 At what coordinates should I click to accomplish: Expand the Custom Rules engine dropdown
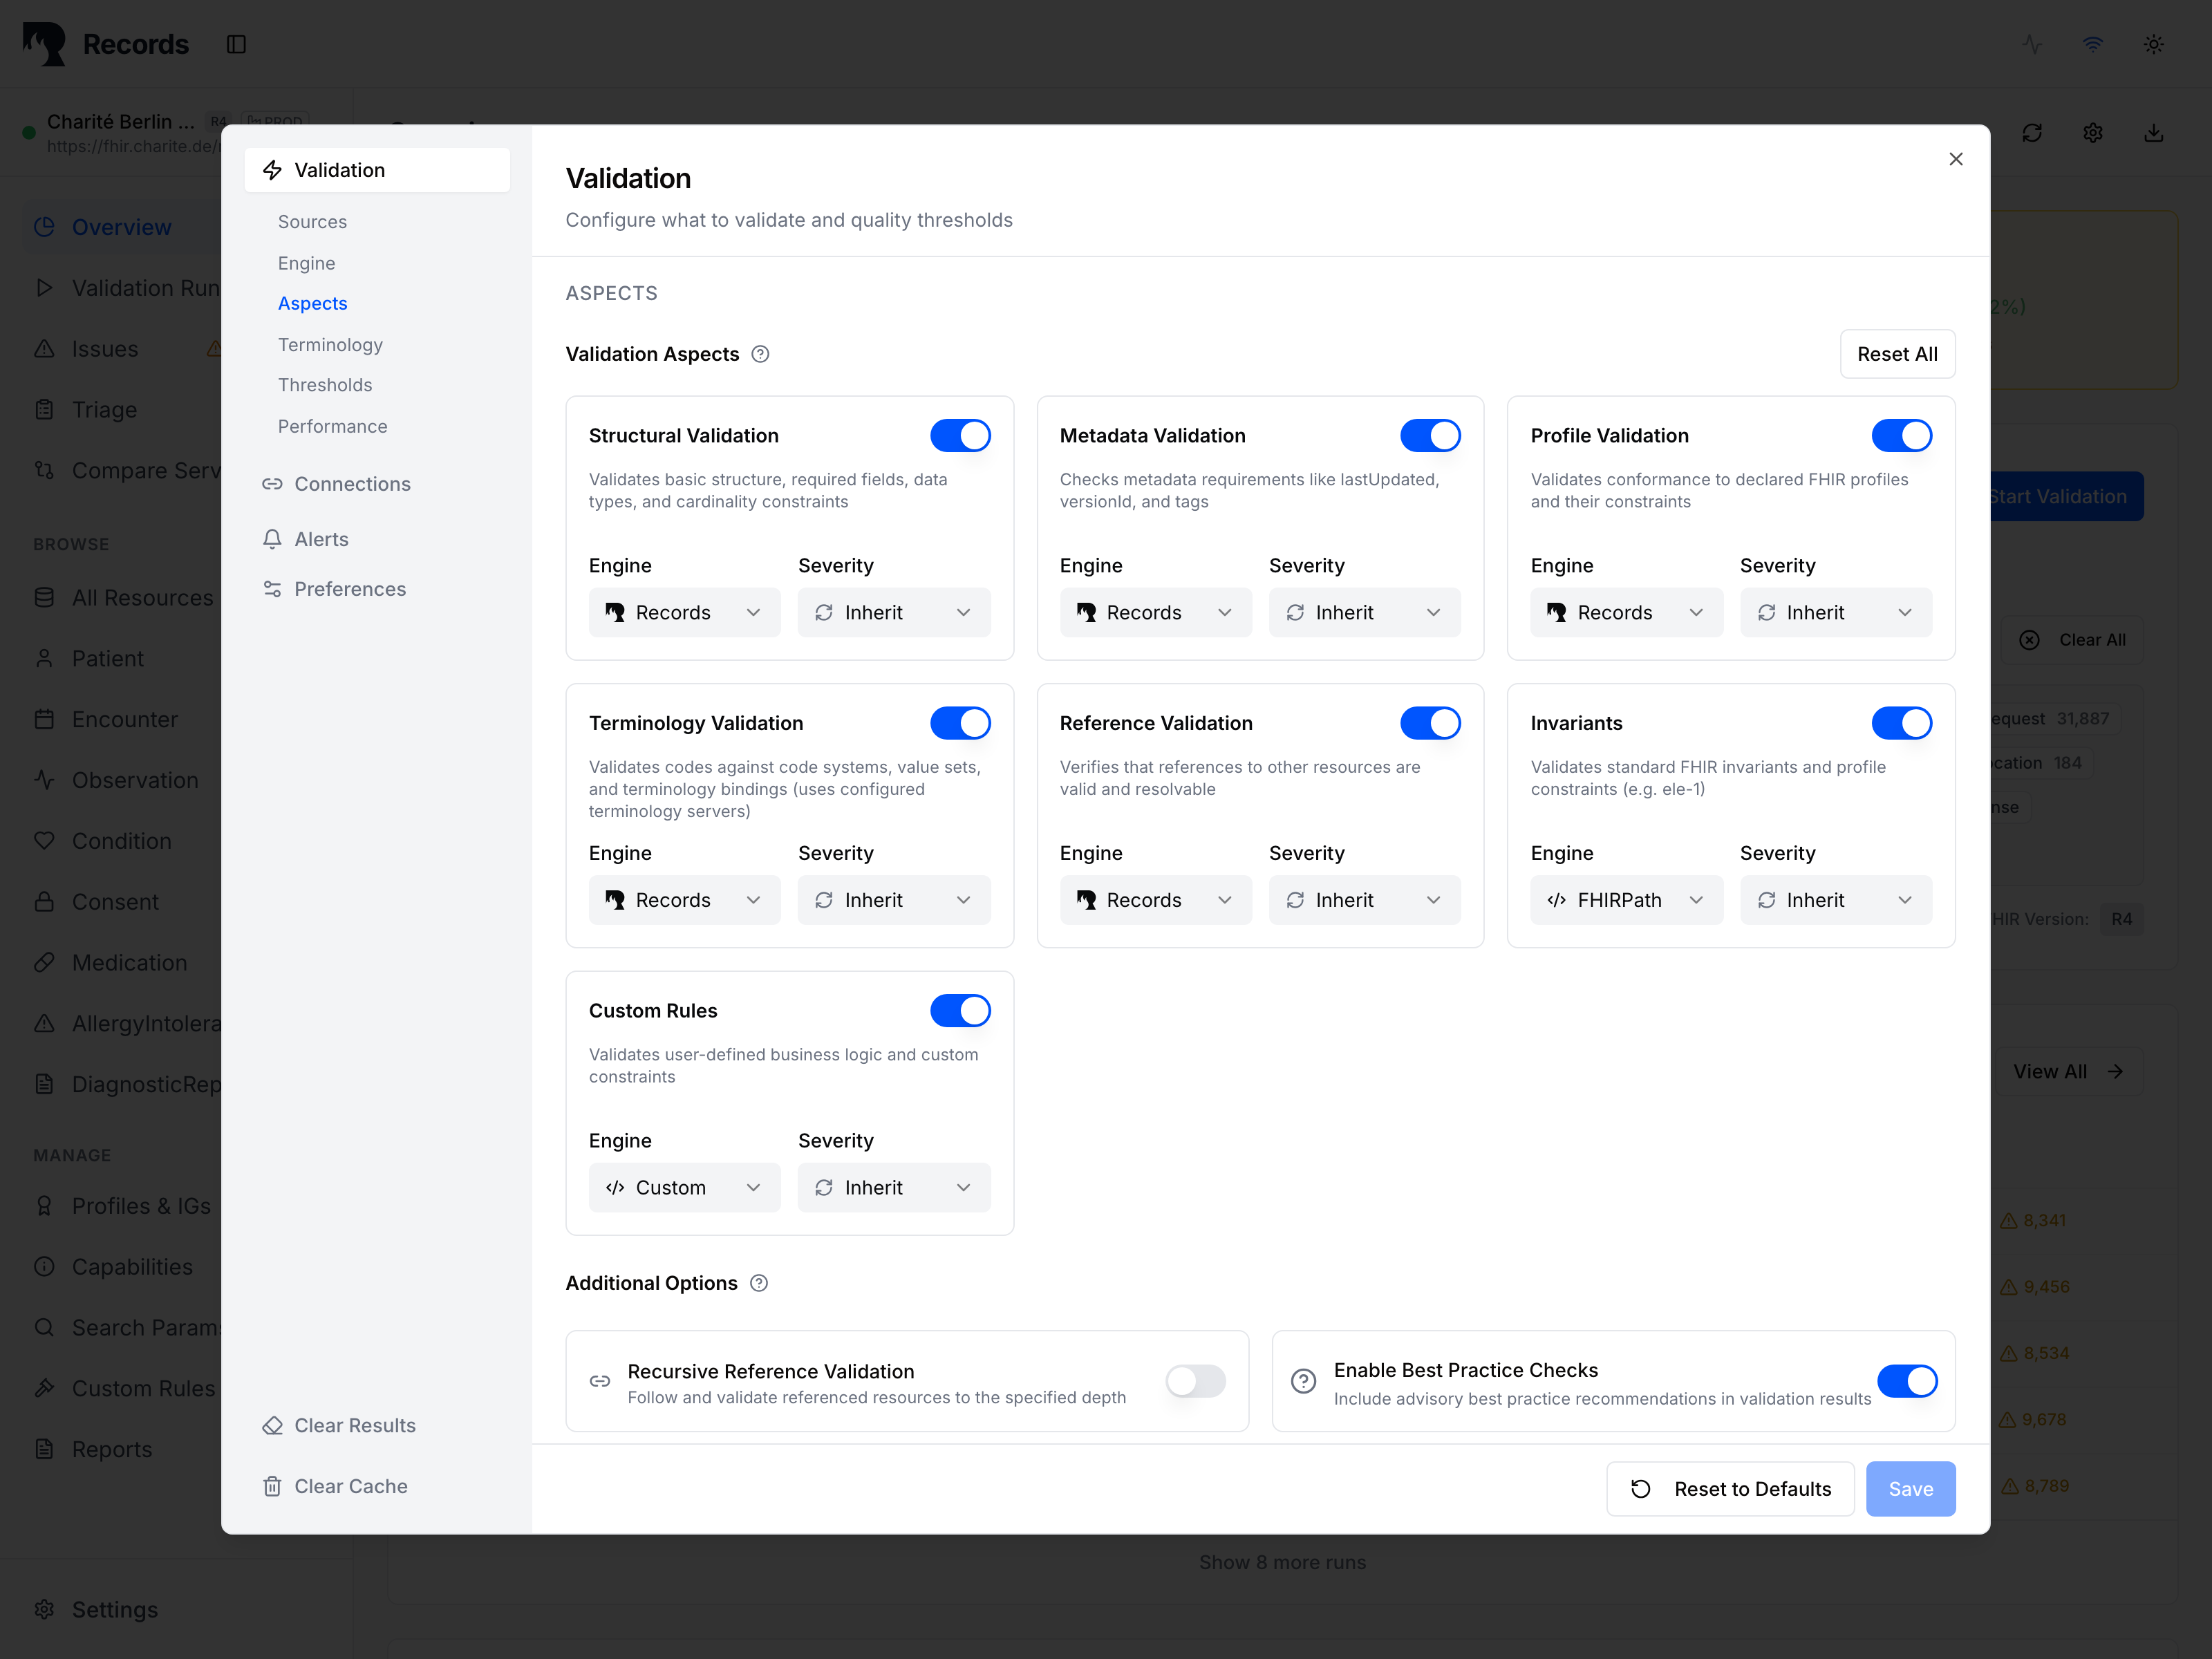pyautogui.click(x=684, y=1188)
